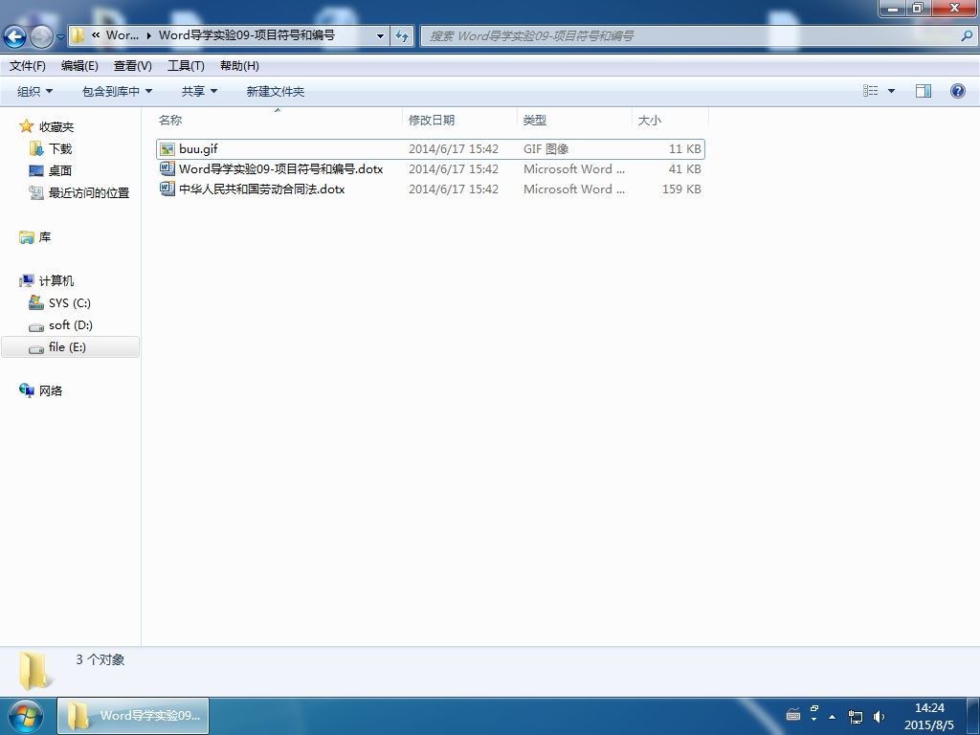The height and width of the screenshot is (735, 980).
Task: Click the 收藏夹 star icon
Action: 26,126
